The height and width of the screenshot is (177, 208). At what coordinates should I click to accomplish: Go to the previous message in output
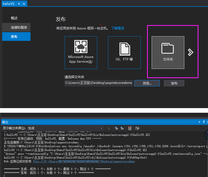click(x=117, y=128)
